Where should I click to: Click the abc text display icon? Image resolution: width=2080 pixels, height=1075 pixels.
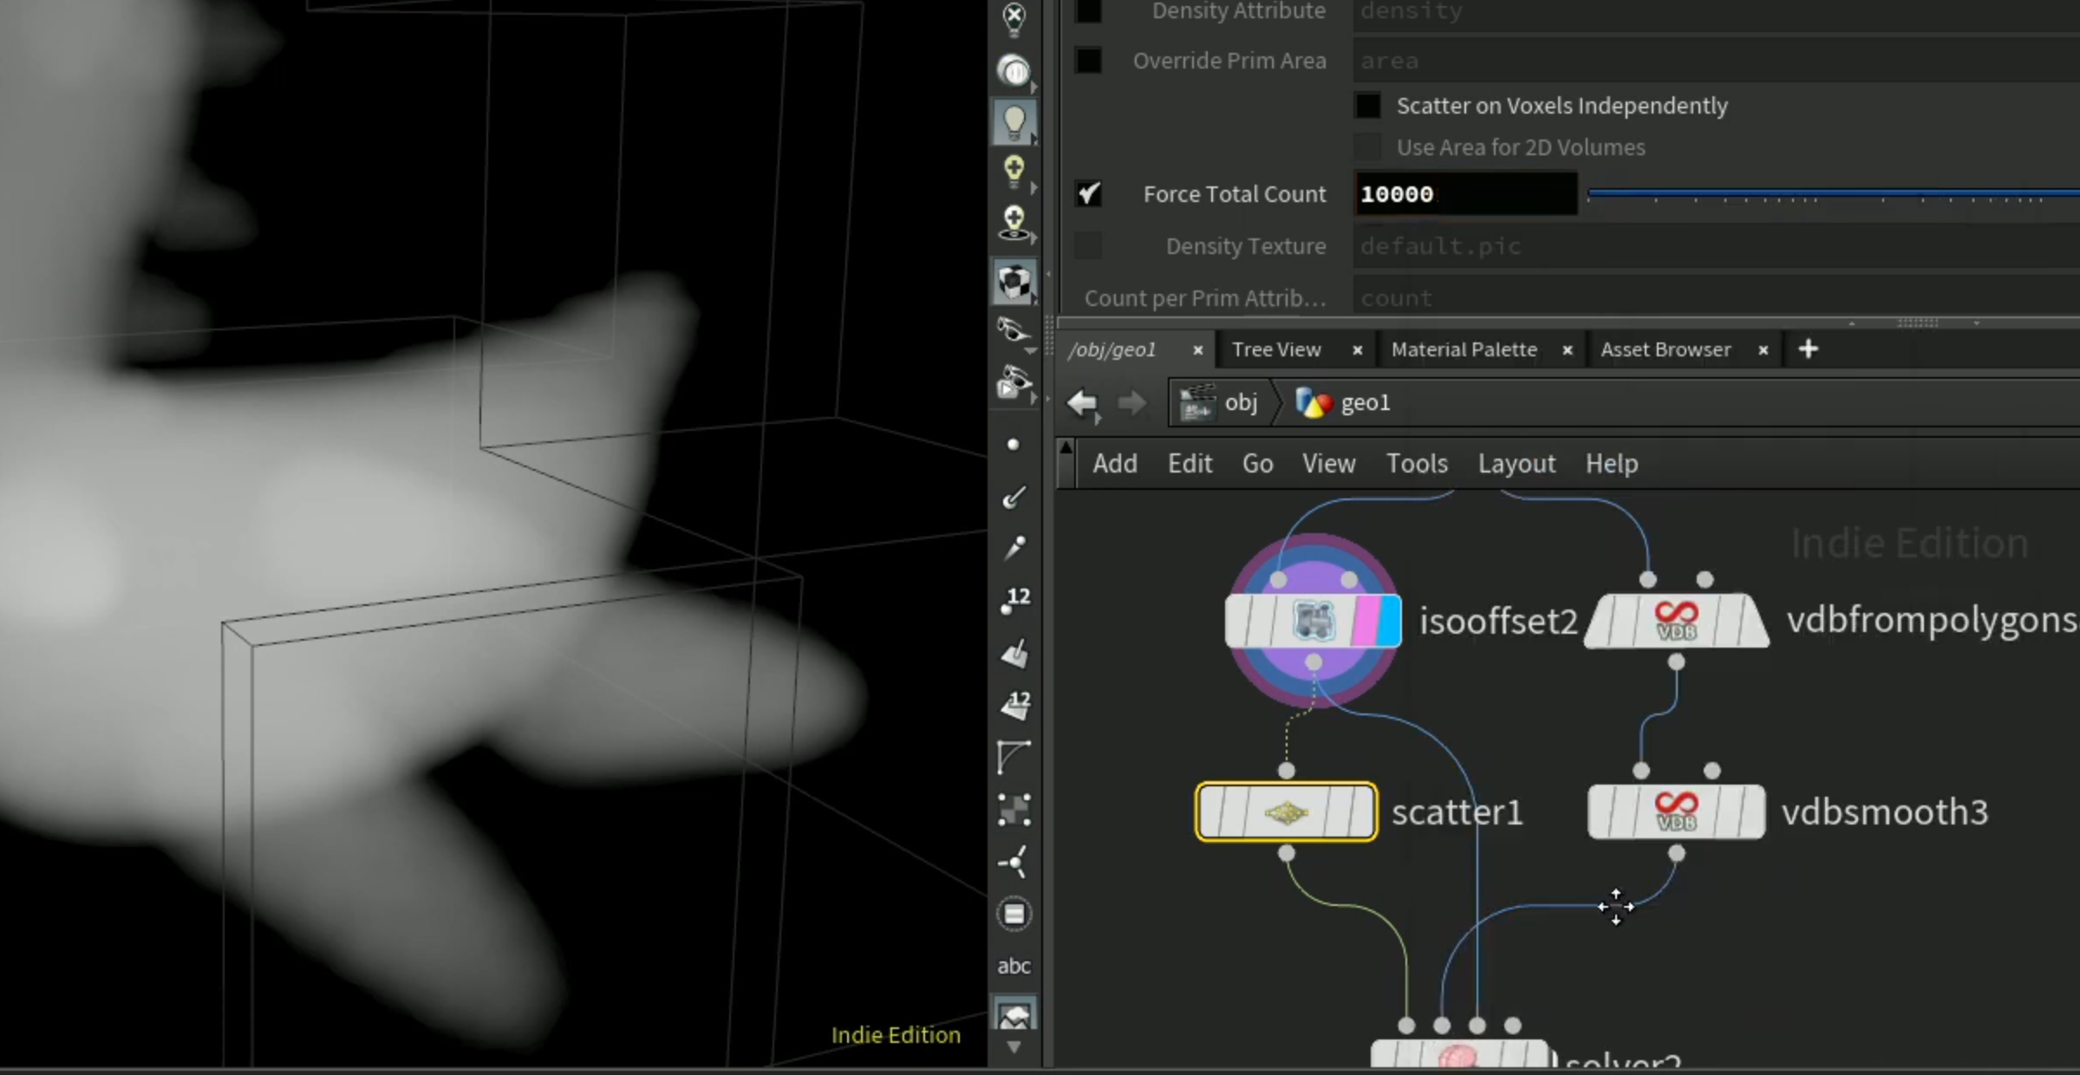point(1014,966)
